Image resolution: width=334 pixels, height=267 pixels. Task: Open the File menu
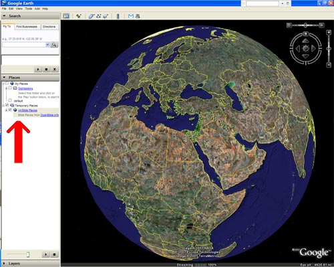pyautogui.click(x=4, y=9)
